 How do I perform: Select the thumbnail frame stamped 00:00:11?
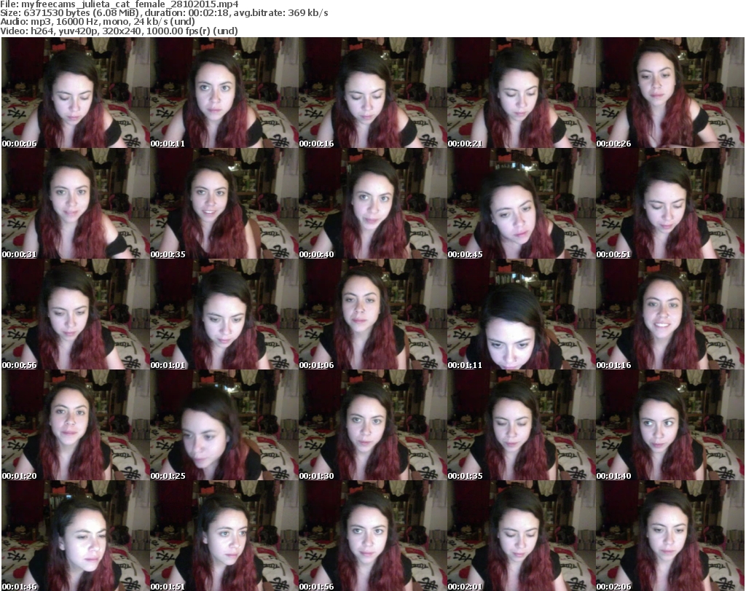click(x=224, y=93)
